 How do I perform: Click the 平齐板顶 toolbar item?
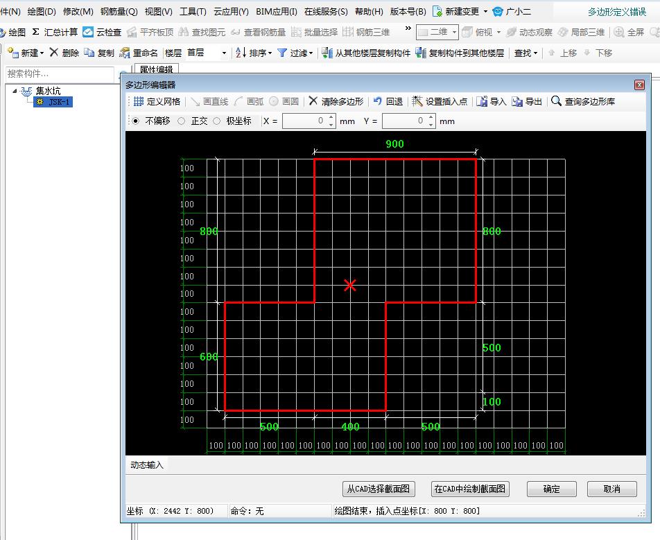pyautogui.click(x=150, y=32)
